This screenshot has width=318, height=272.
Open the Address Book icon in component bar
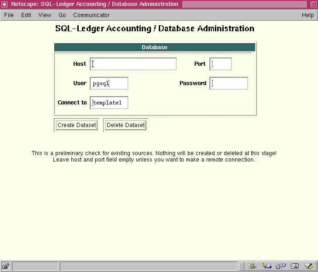click(x=295, y=266)
